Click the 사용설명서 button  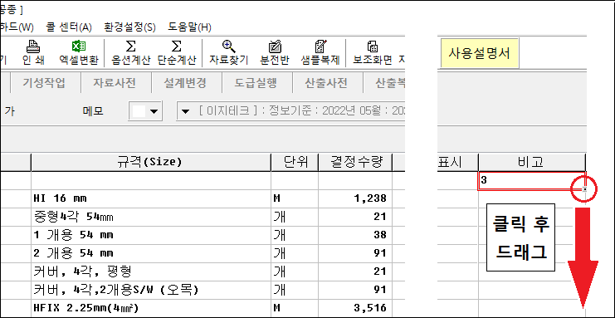pos(479,53)
